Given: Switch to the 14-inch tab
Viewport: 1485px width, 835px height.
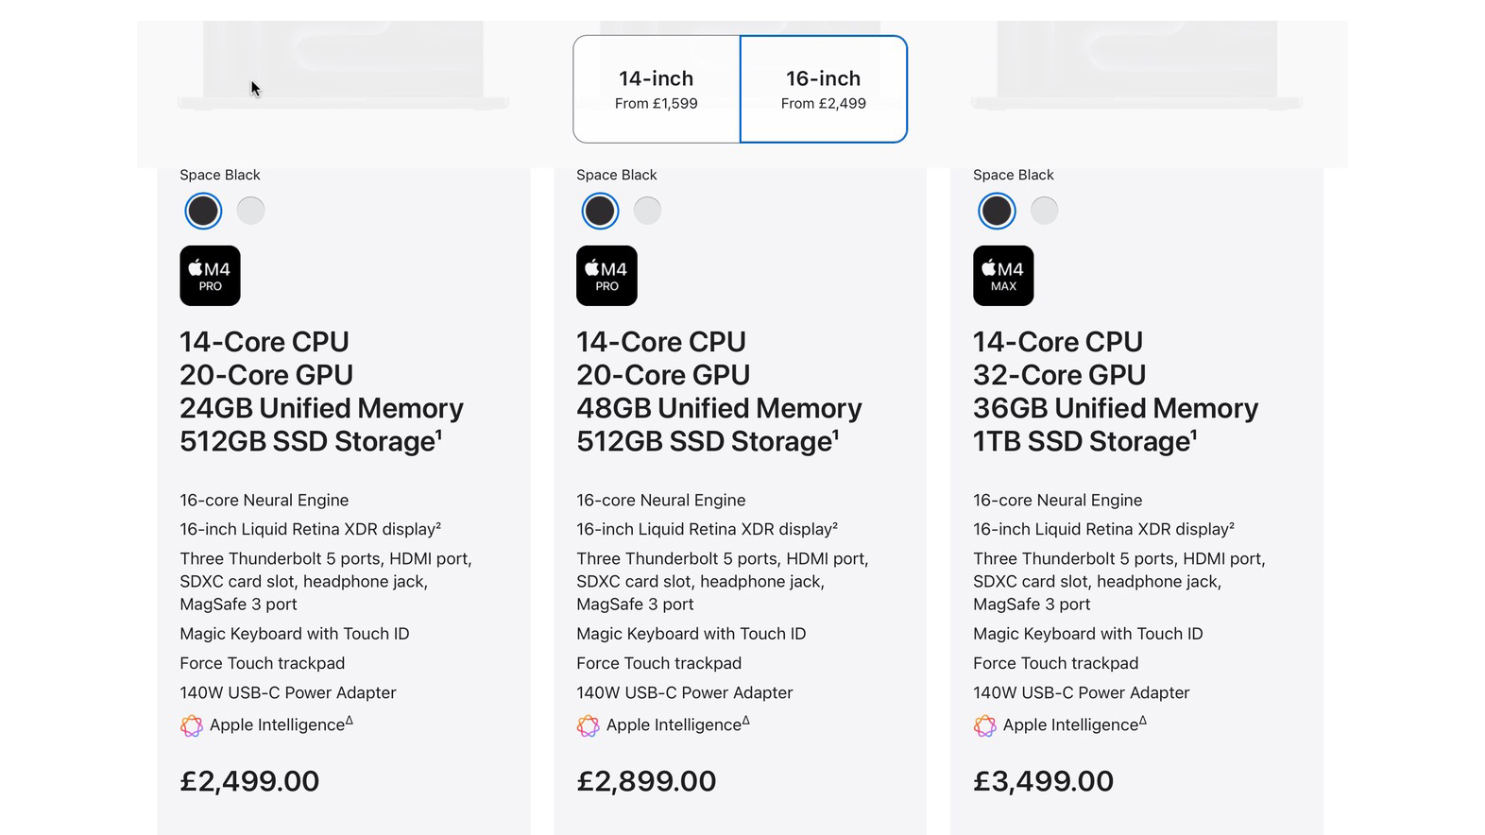Looking at the screenshot, I should coord(656,88).
